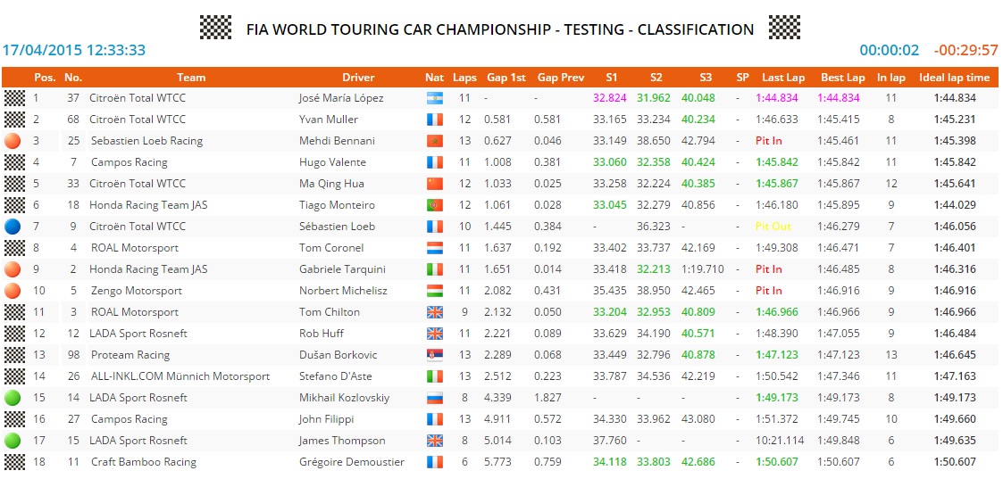
Task: Click the checkered flag right of the title
Action: pyautogui.click(x=783, y=28)
